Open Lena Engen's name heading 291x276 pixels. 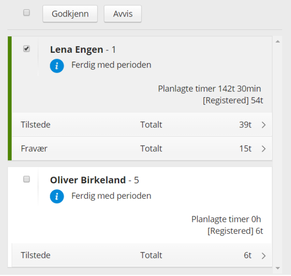[x=77, y=50]
